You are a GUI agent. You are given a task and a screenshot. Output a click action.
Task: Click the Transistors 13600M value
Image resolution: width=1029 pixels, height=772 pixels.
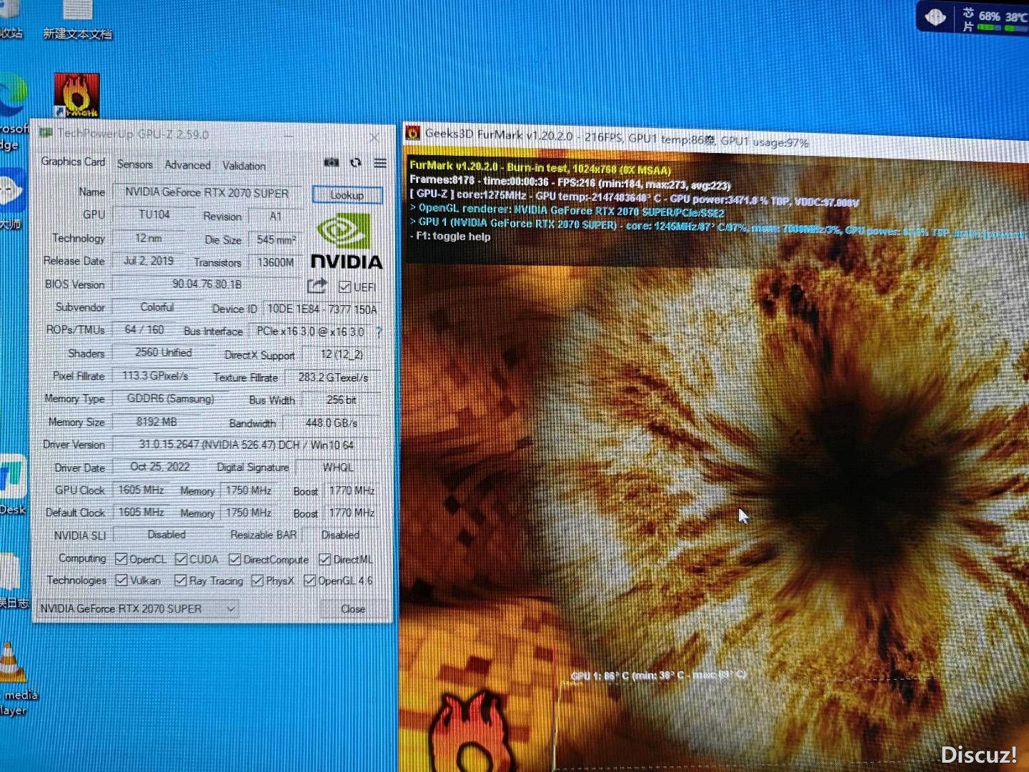point(275,262)
